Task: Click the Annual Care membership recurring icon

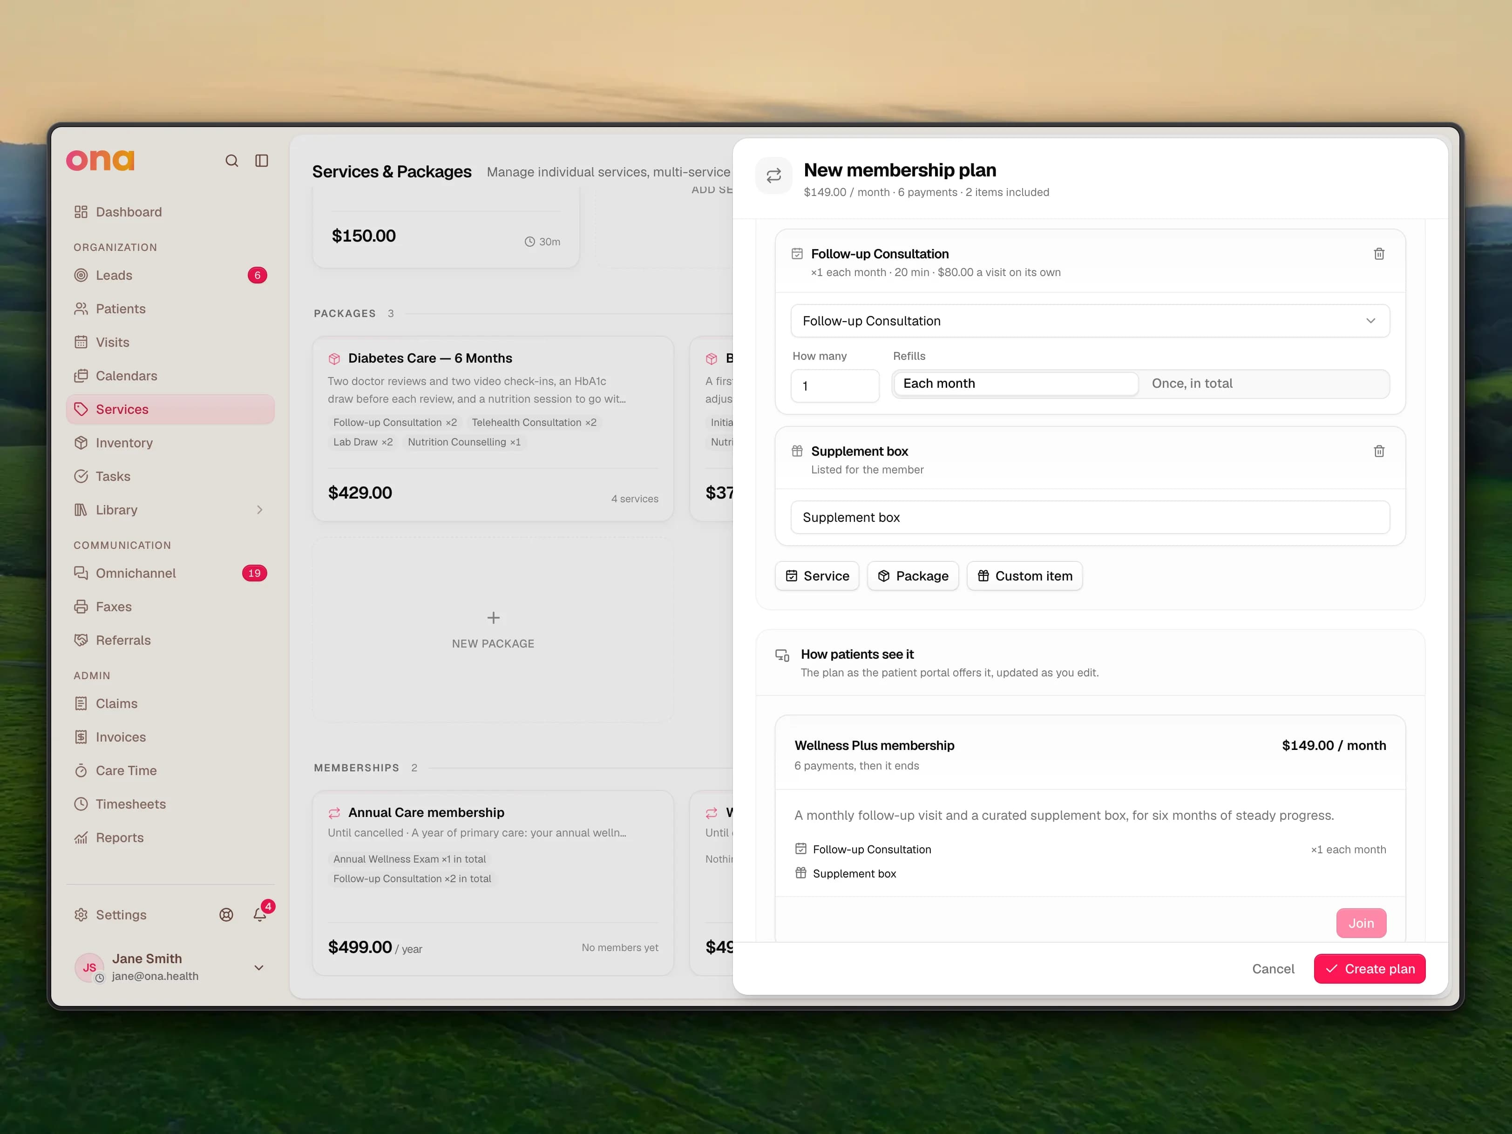Action: tap(334, 813)
